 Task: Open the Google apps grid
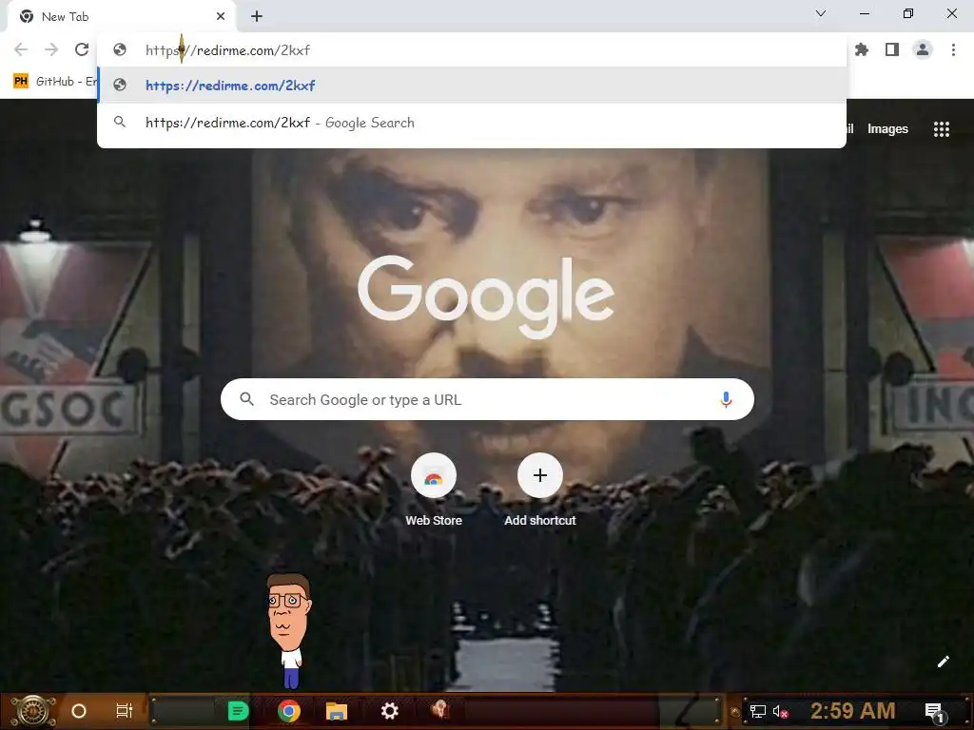[942, 129]
